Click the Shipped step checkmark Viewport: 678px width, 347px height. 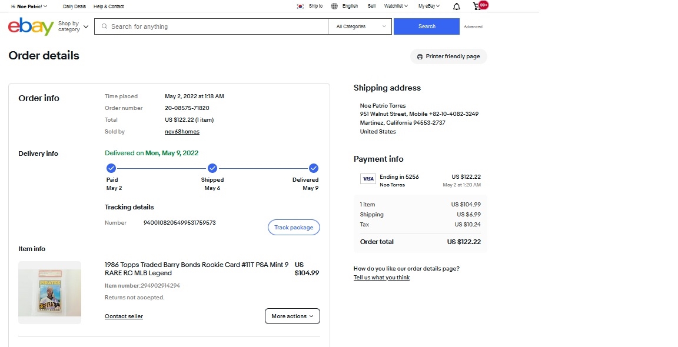pos(212,168)
